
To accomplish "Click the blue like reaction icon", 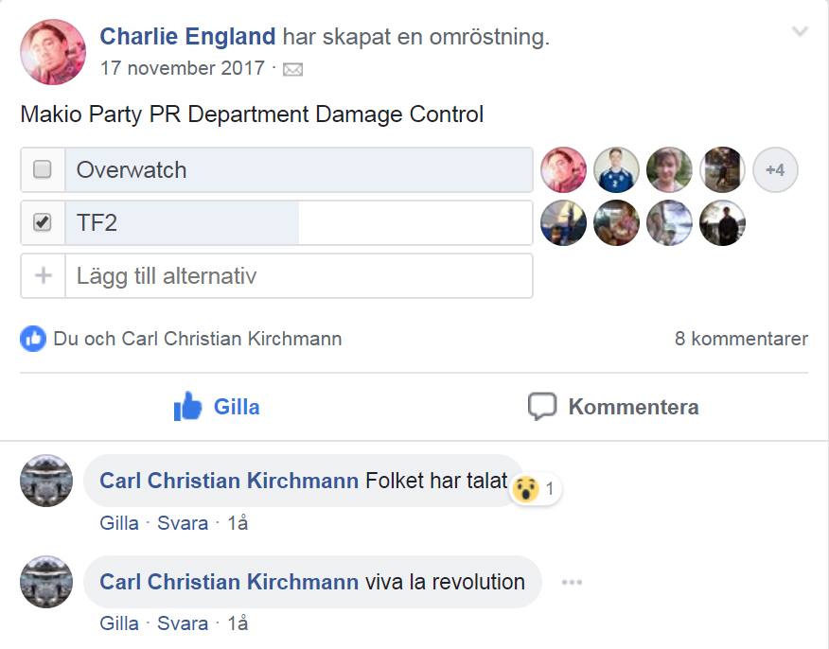I will (33, 339).
